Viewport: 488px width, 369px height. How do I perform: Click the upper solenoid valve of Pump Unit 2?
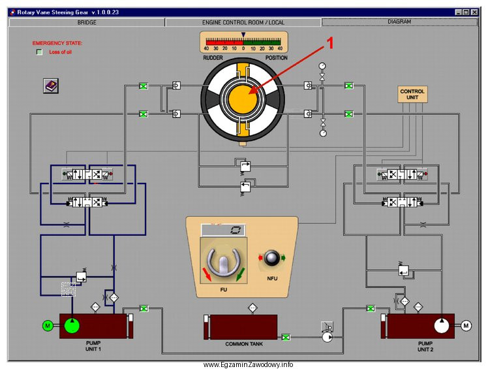coord(401,174)
